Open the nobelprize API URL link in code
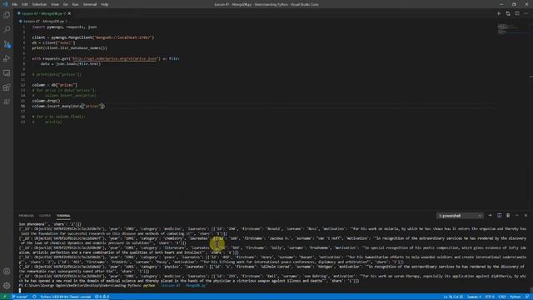Screen dimensions: 533x300 coord(115,58)
